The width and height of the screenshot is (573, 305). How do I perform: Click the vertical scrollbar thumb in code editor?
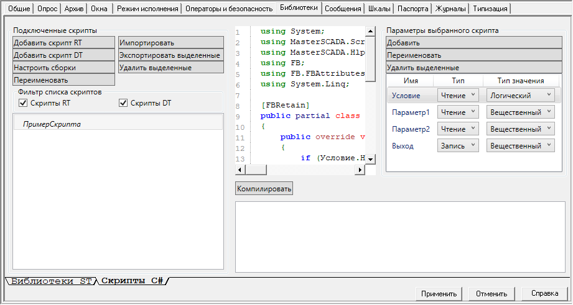370,59
